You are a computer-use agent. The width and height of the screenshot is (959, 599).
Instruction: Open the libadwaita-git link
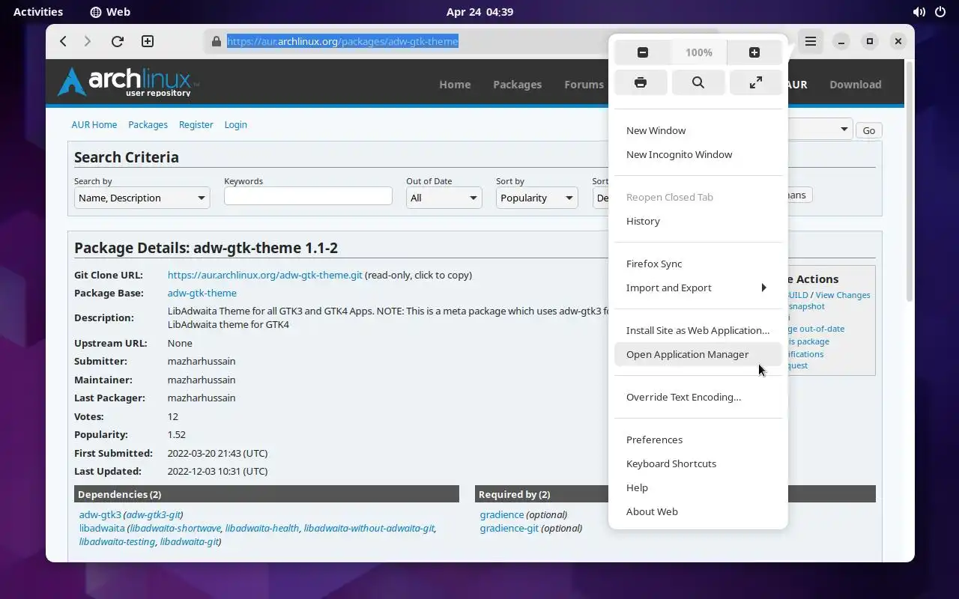tap(189, 541)
